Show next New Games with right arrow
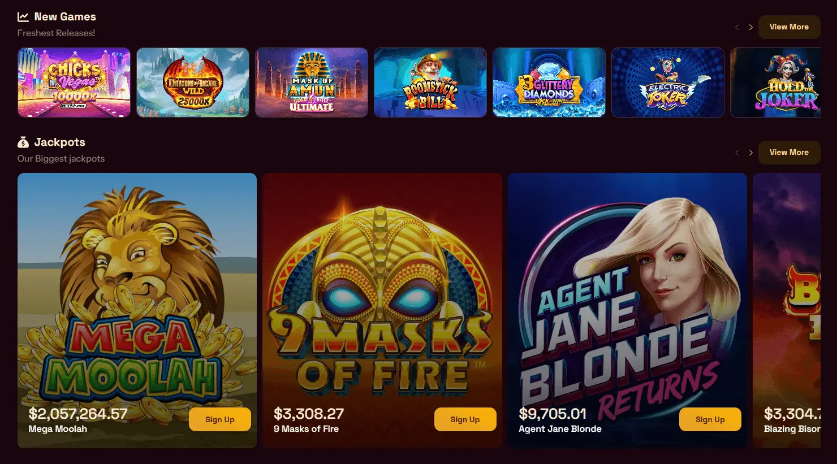Viewport: 837px width, 464px height. [x=750, y=27]
